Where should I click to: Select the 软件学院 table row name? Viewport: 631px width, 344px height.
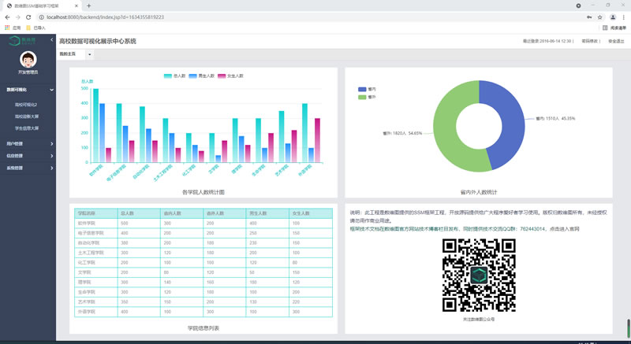tap(86, 224)
